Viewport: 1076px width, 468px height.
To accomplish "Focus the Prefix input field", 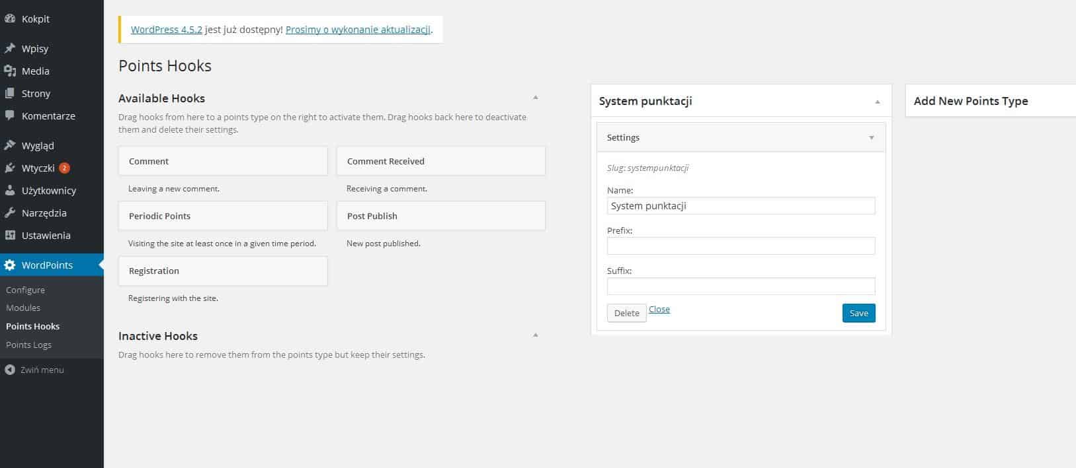I will click(741, 246).
